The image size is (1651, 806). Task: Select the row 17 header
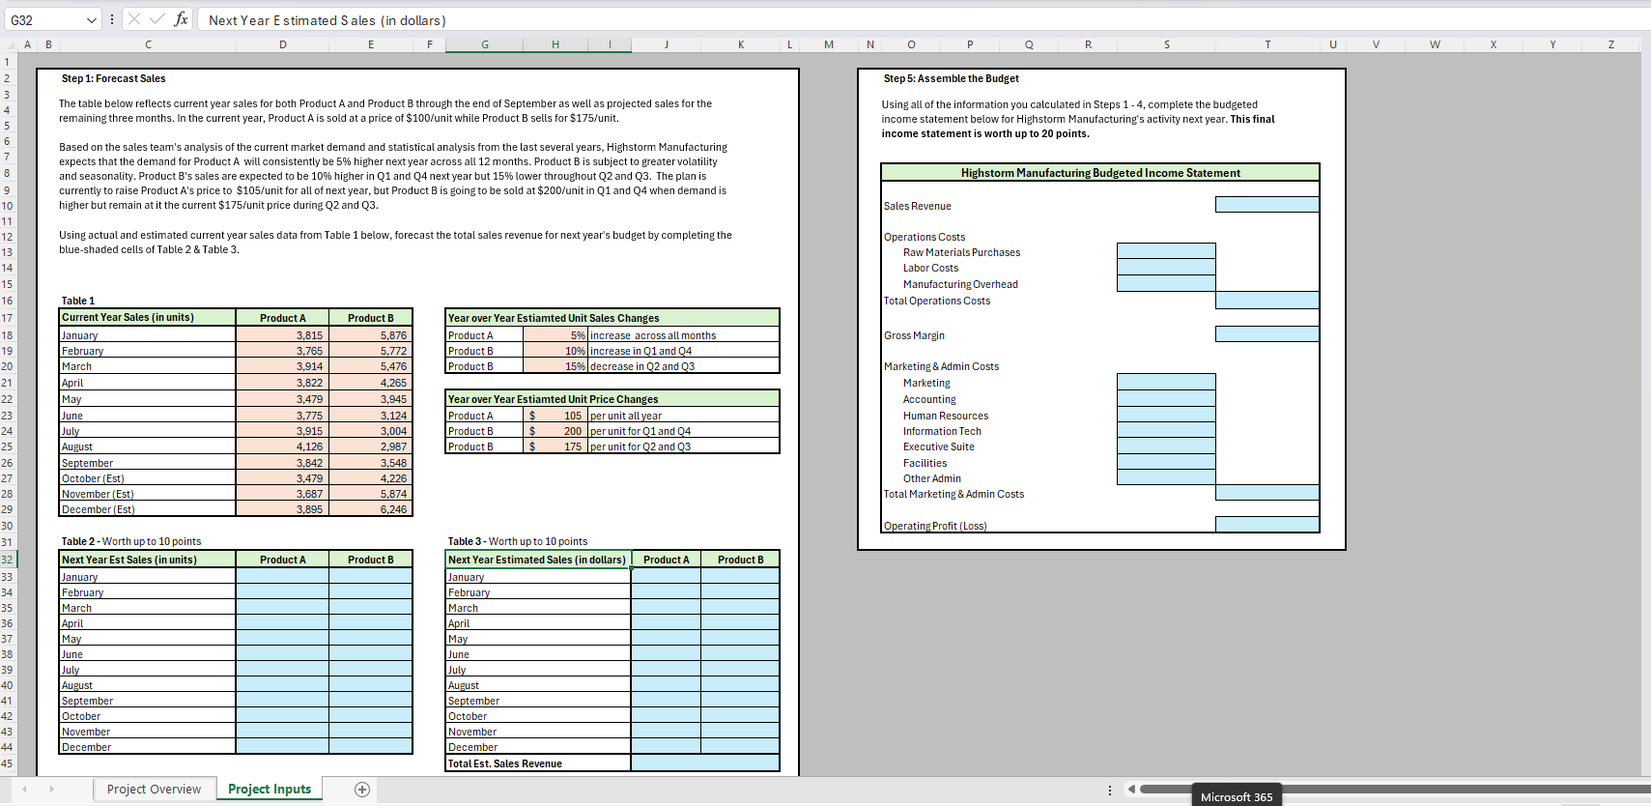(x=8, y=318)
